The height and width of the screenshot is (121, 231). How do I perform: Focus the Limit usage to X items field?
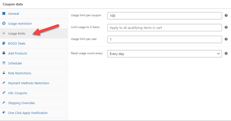point(165,28)
